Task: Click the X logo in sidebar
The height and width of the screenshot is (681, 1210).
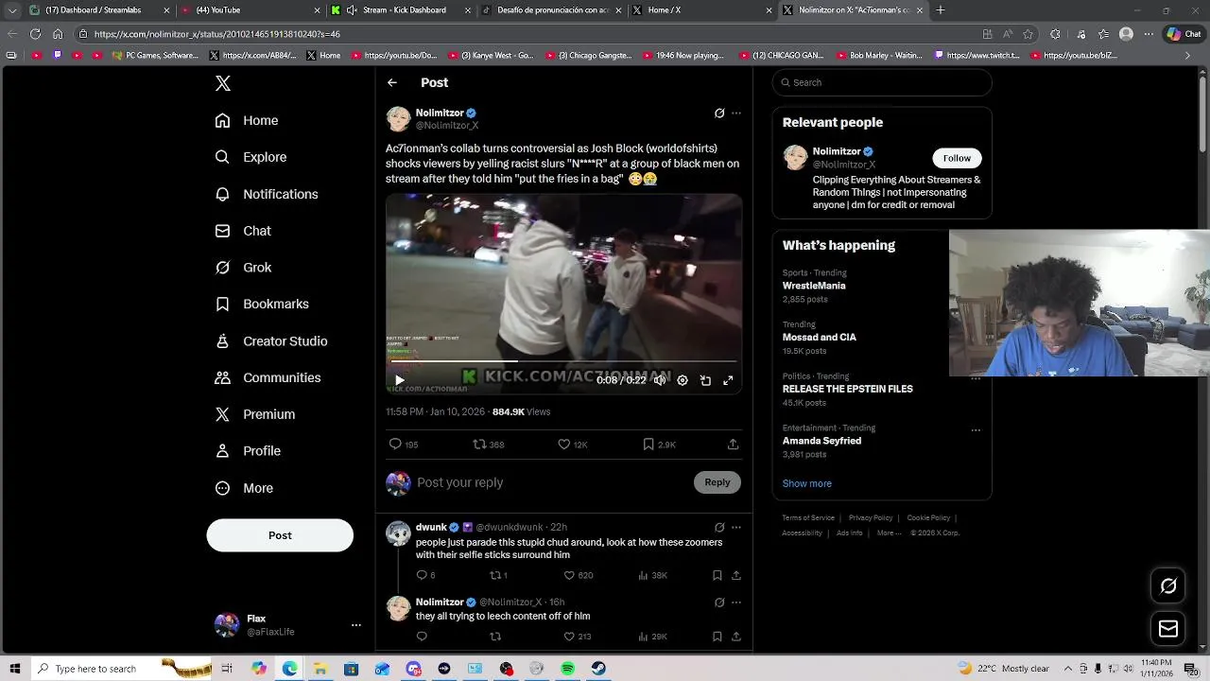Action: click(x=223, y=83)
